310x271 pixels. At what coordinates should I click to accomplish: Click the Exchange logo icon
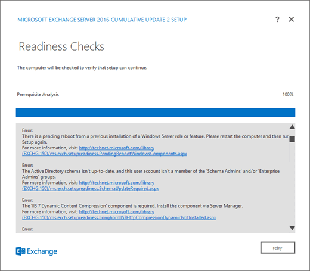pyautogui.click(x=20, y=251)
